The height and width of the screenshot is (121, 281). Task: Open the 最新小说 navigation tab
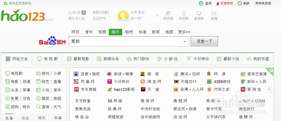coord(227,59)
